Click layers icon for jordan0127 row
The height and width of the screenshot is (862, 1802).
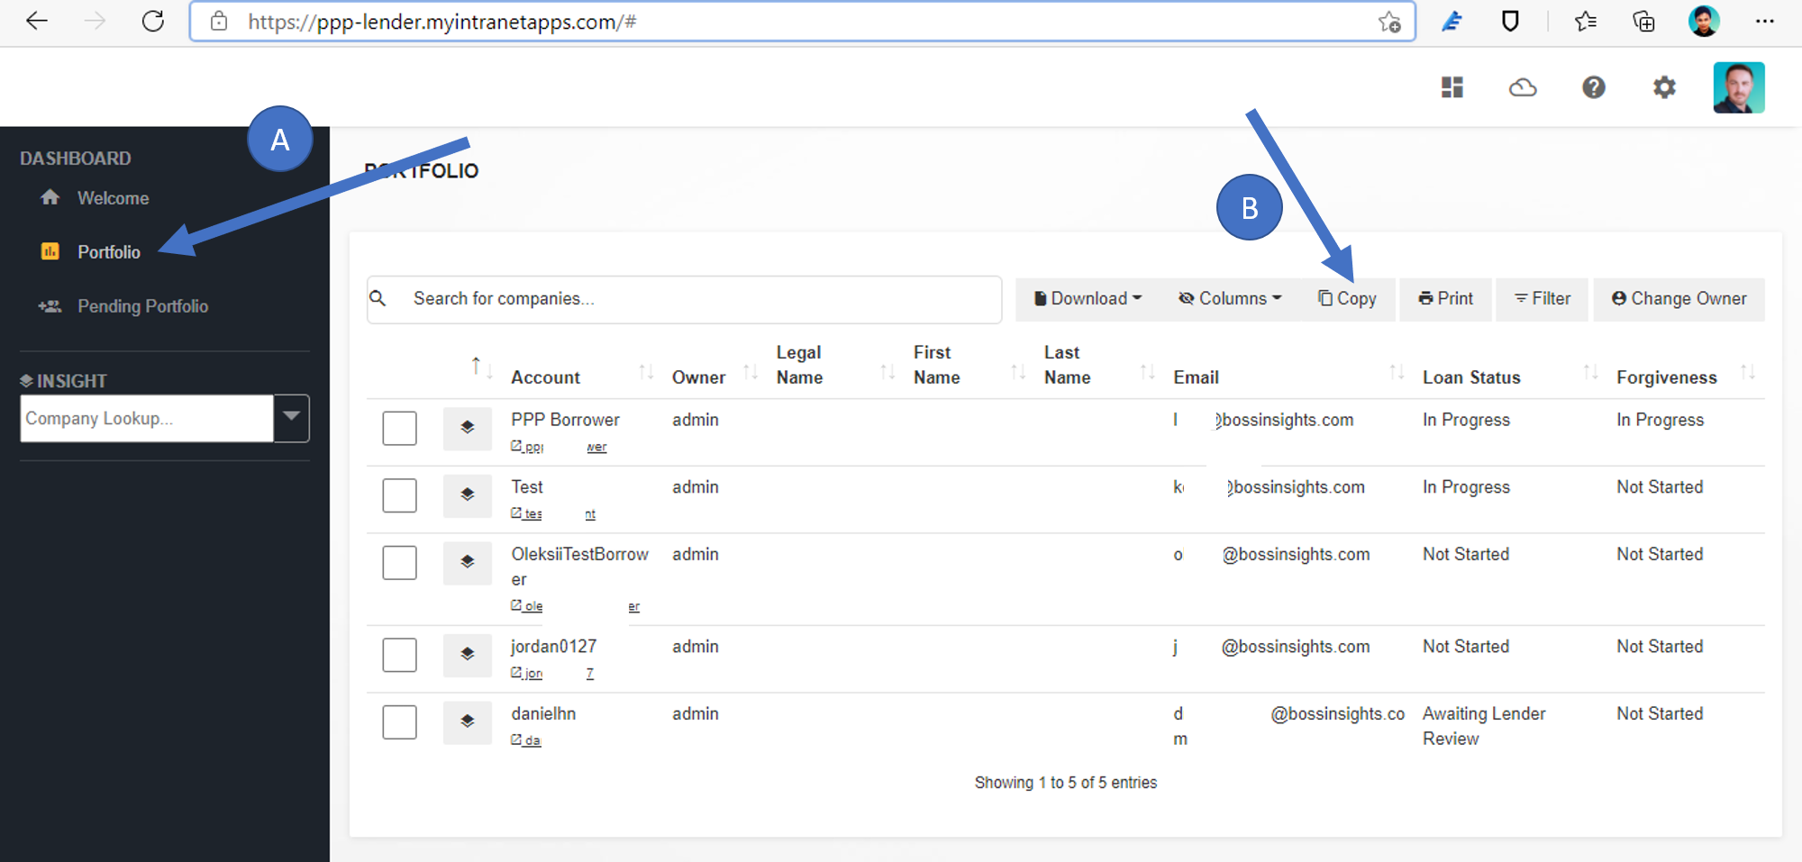[467, 655]
